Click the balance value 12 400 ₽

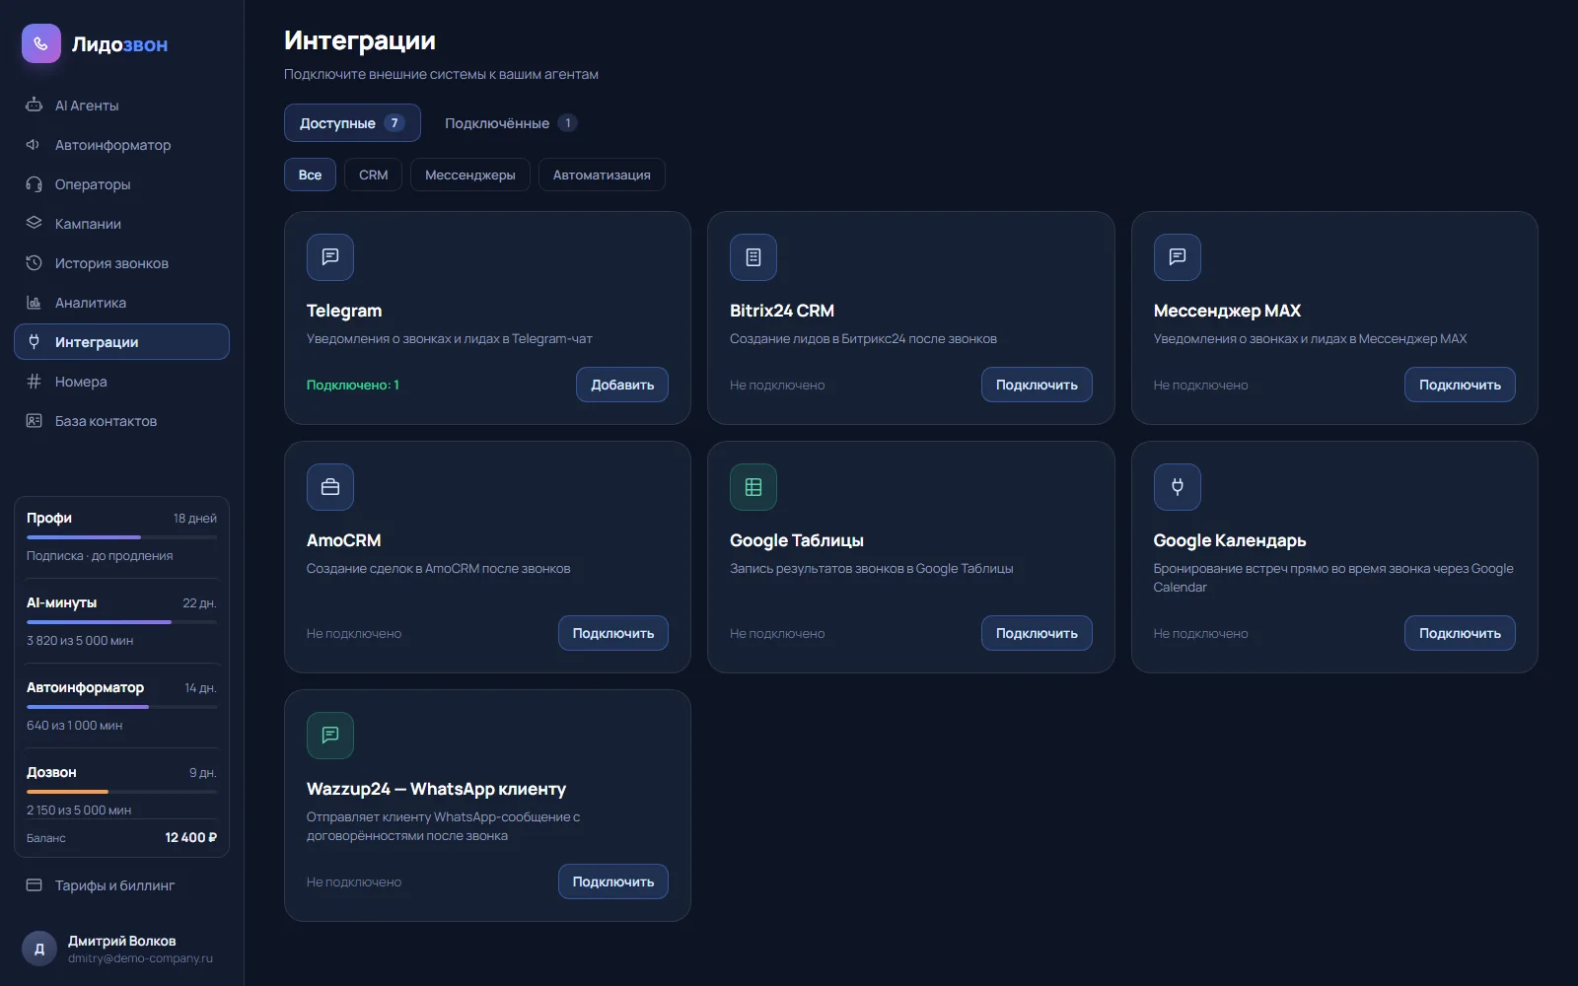[191, 837]
